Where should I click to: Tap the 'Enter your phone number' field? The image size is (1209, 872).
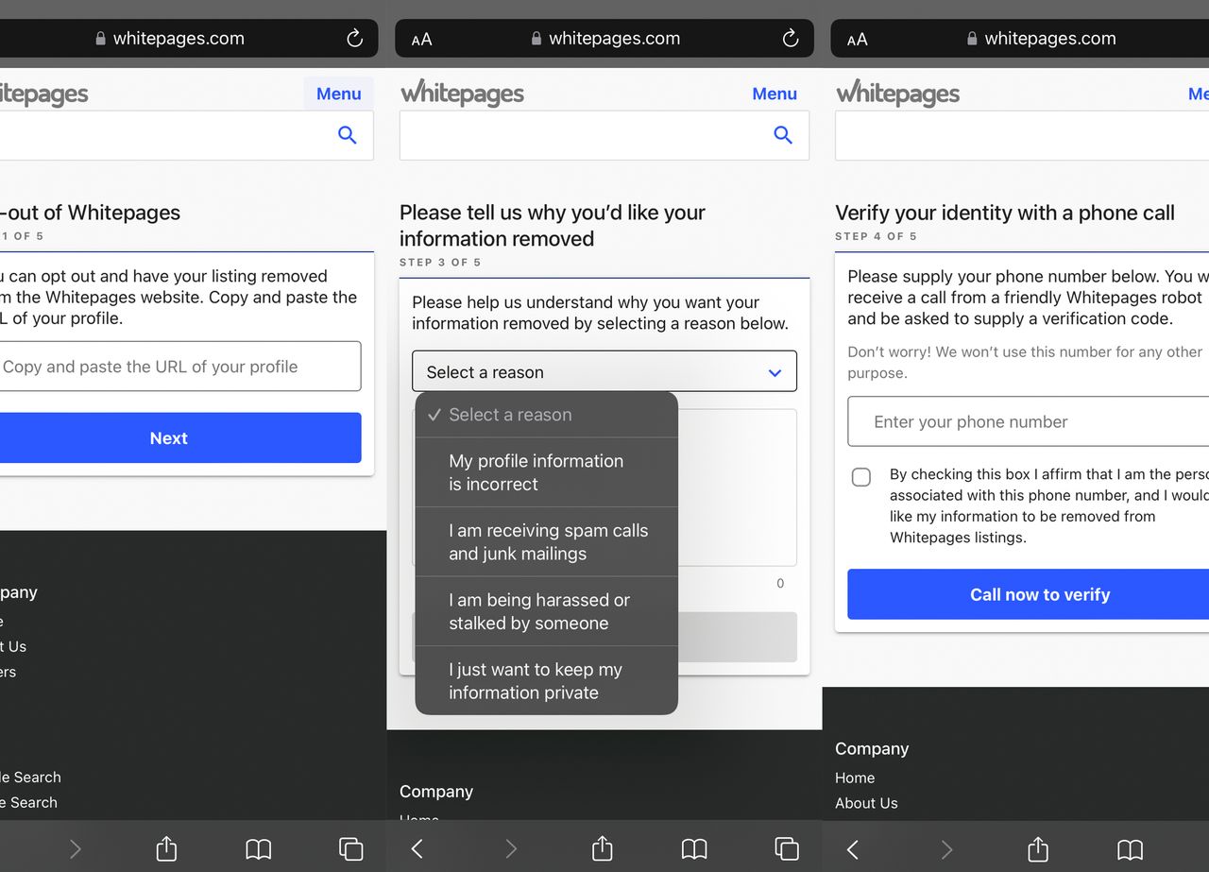point(1029,421)
